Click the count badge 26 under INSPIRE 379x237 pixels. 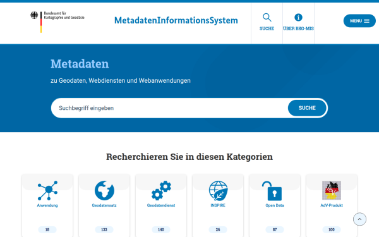point(218,229)
